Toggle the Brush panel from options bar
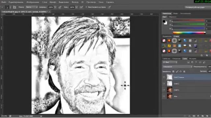 click(15, 7)
